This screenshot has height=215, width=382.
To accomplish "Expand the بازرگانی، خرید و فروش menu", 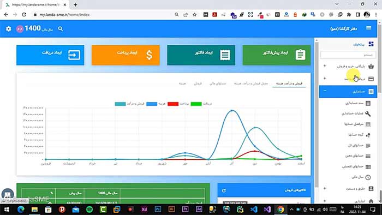I will (325, 66).
